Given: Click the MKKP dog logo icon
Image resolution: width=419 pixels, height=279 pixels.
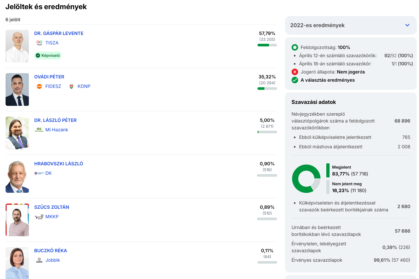Looking at the screenshot, I should (x=39, y=217).
